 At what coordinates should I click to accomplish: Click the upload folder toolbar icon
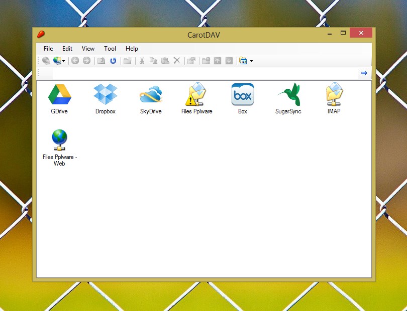coord(206,61)
